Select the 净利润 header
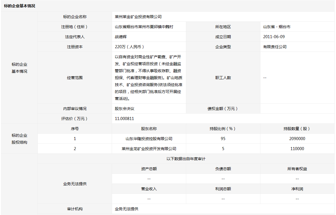Screen dimensions: 336x215 pyautogui.click(x=297, y=189)
